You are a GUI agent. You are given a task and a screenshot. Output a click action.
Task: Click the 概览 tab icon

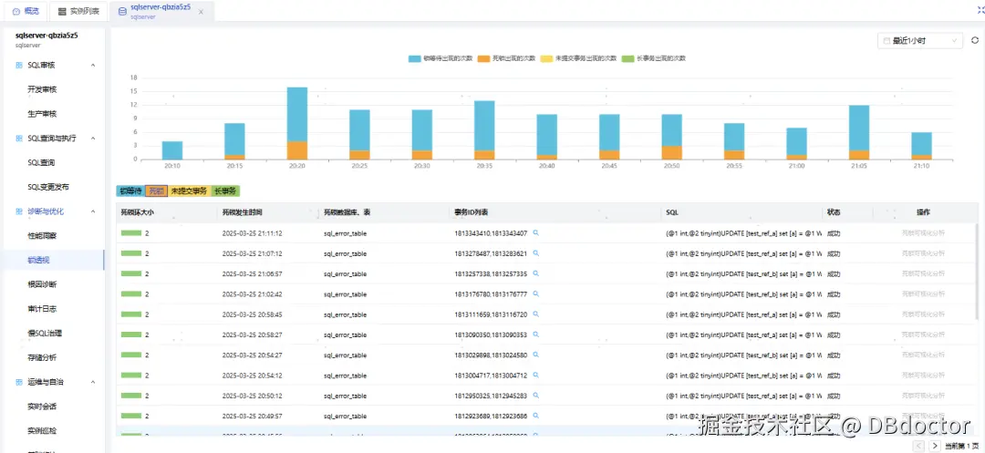[16, 11]
